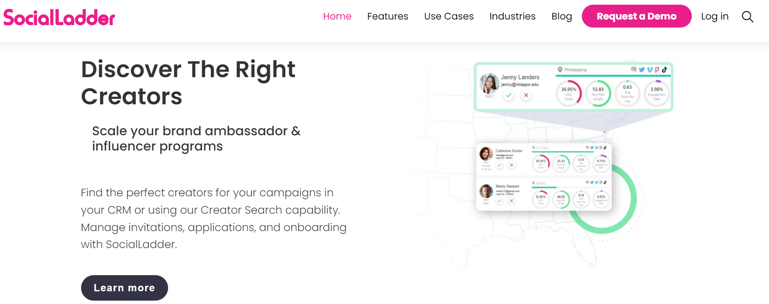Image resolution: width=769 pixels, height=304 pixels.
Task: Click the Twitter icon on Jenny Landers' card
Action: pos(642,70)
